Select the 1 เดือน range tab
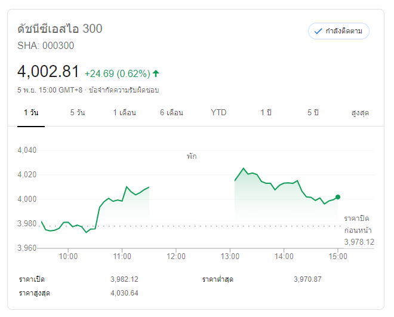Screen dimensions: 394x317 (x=125, y=112)
